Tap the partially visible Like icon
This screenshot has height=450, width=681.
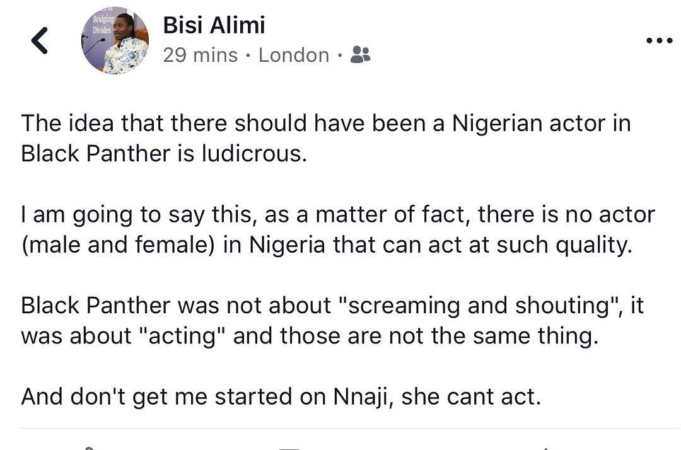click(x=88, y=447)
